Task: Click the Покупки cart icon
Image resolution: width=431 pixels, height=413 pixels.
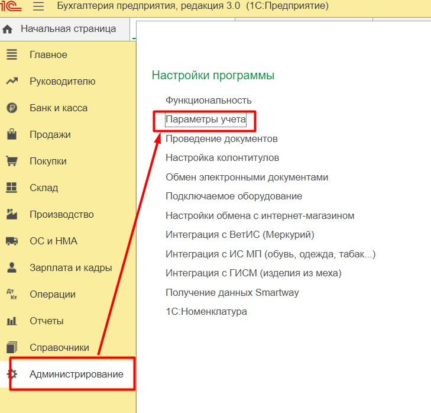Action: 11,161
